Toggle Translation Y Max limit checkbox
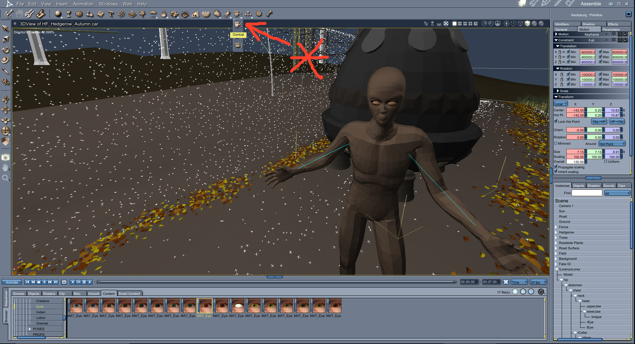The image size is (635, 344). tap(600, 57)
